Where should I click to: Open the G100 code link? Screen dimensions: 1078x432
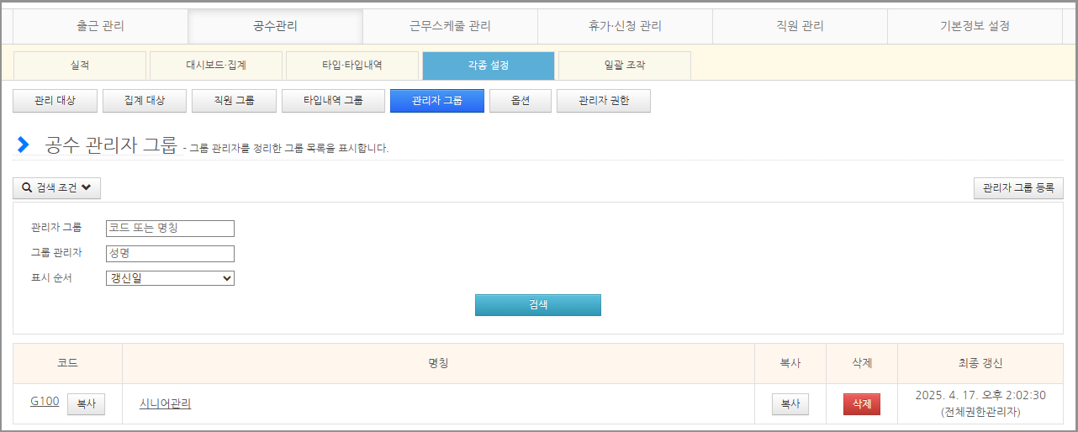45,402
